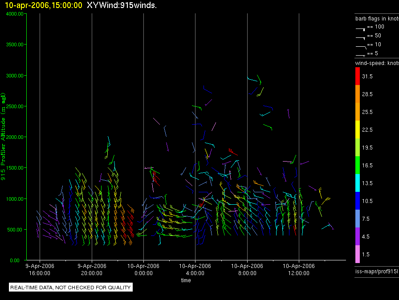399x300 pixels.
Task: Select the cyan 13.5 knots swatch
Action: click(358, 183)
